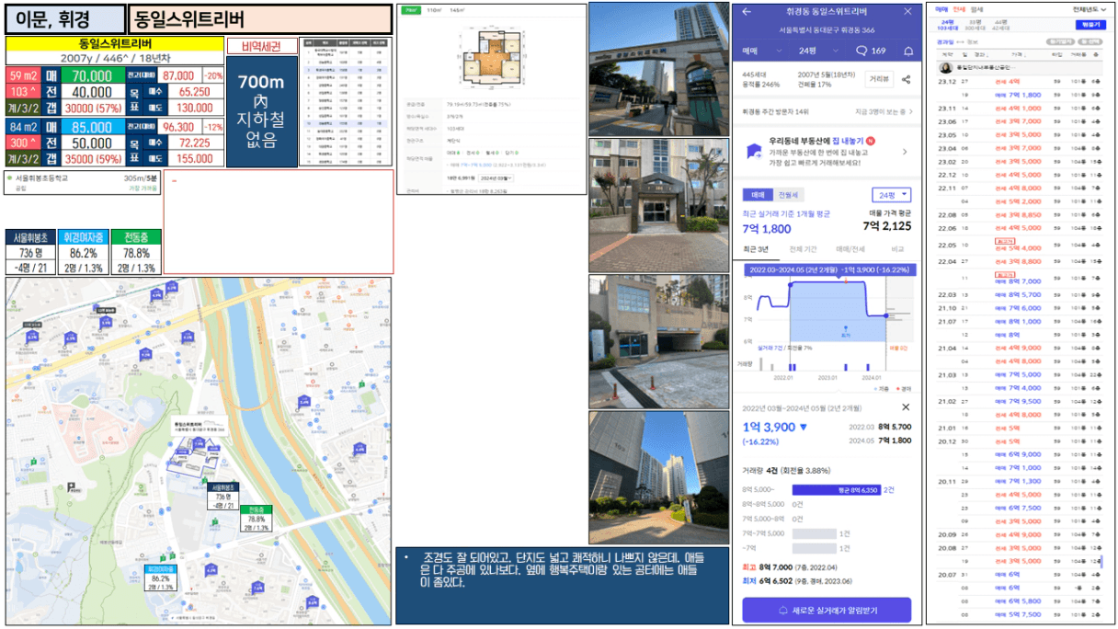Image resolution: width=1118 pixels, height=629 pixels.
Task: Close the 휘경동 동일스위트리버 app header
Action: click(907, 11)
